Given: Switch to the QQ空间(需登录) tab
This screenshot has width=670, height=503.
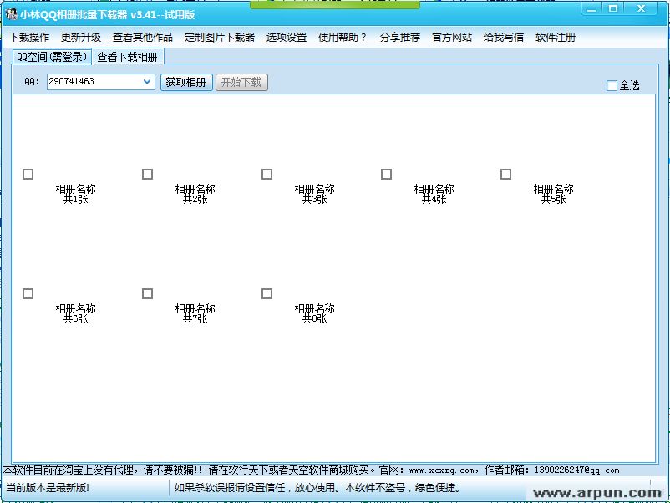Looking at the screenshot, I should tap(52, 57).
